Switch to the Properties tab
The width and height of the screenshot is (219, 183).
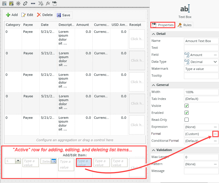(163, 25)
